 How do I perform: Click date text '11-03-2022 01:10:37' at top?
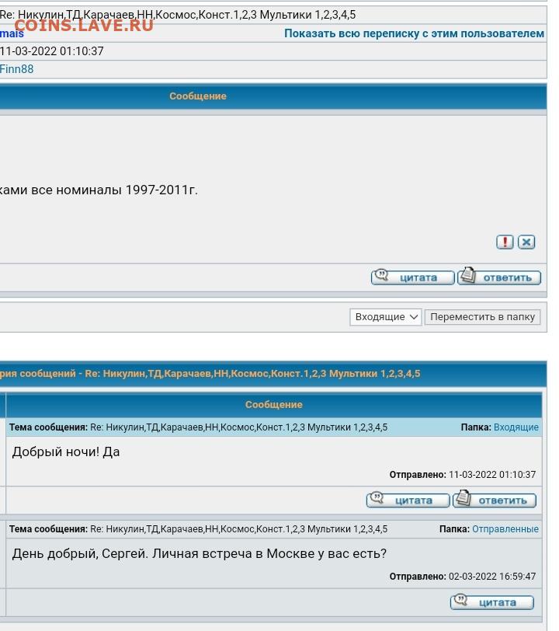pos(52,51)
